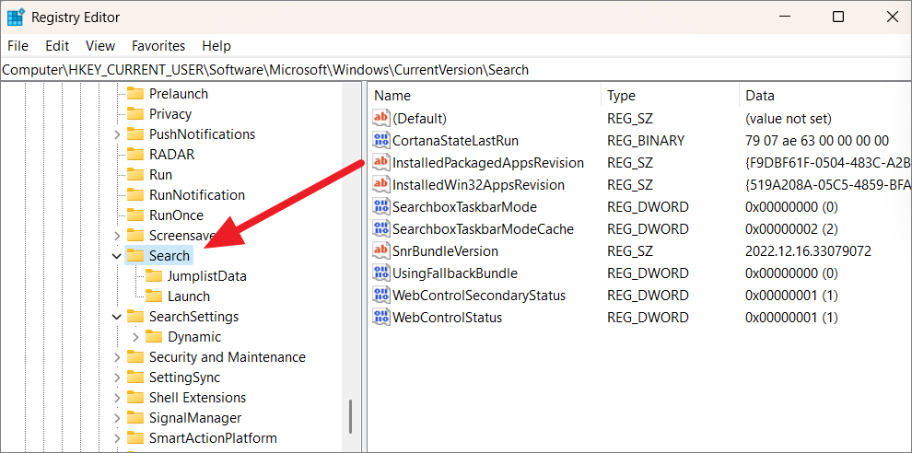Click the Dynamic folder icon

coord(154,337)
